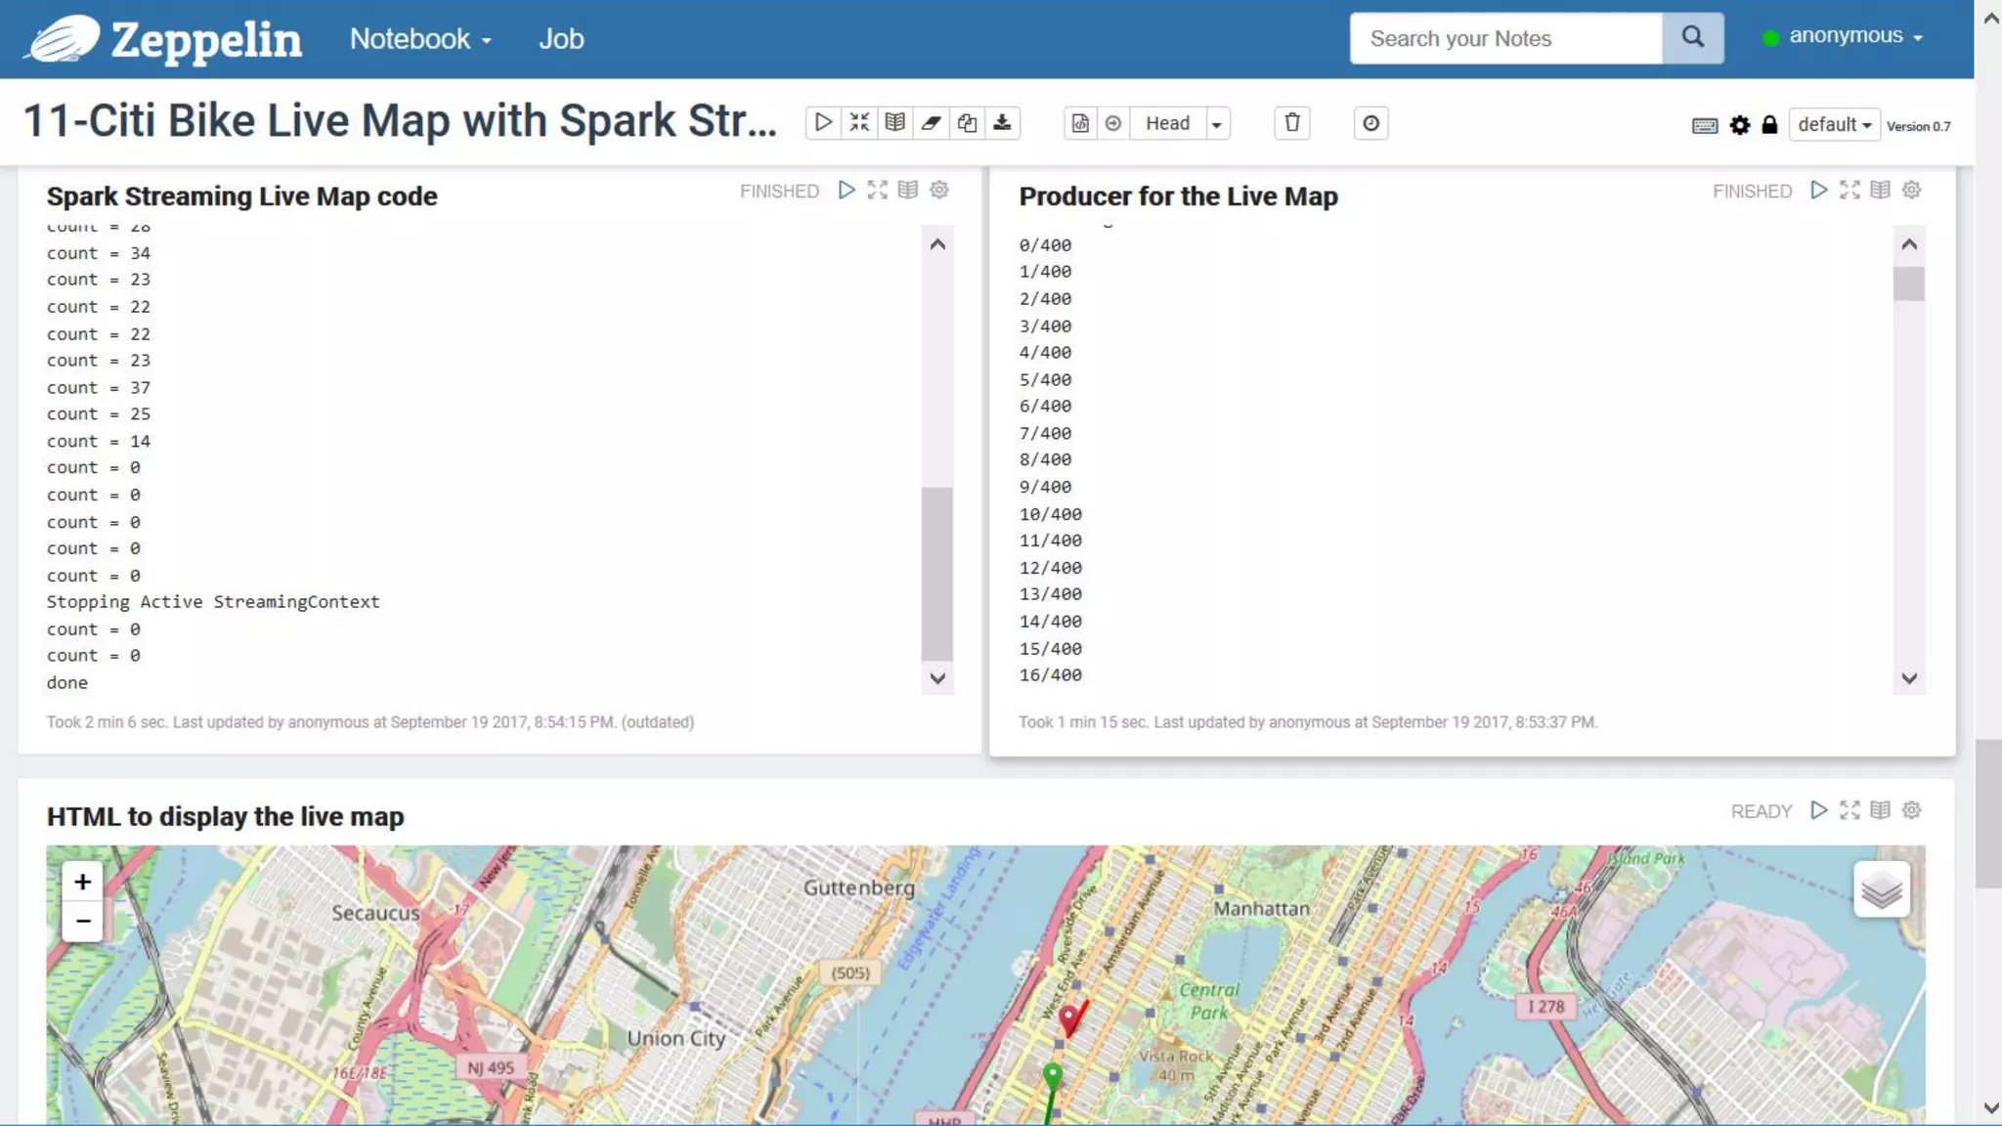Move the note to trash
The width and height of the screenshot is (2002, 1126).
point(1291,123)
